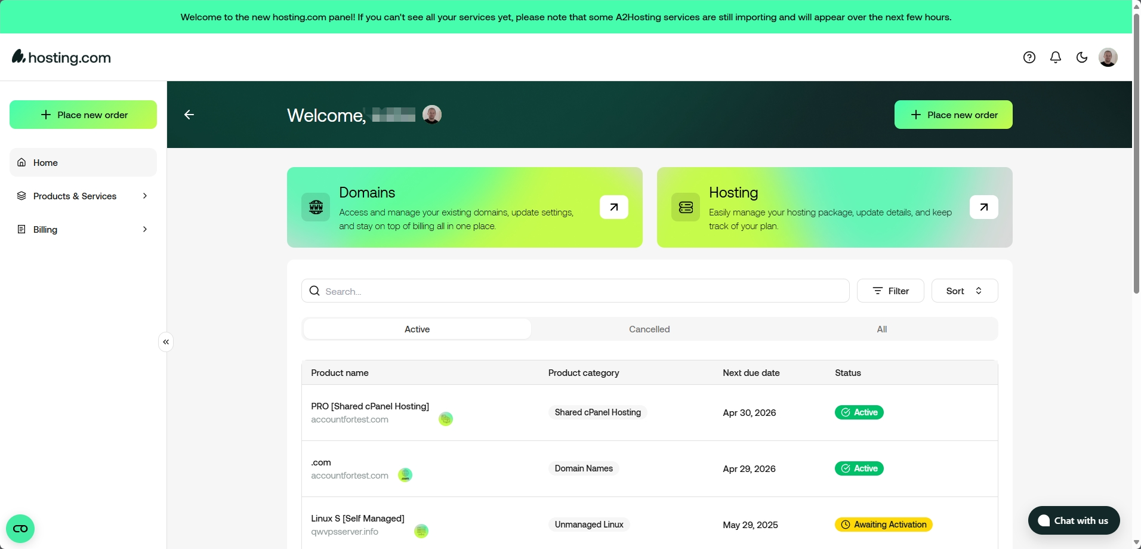Open Domains card arrow icon
The height and width of the screenshot is (549, 1141).
[x=613, y=207]
